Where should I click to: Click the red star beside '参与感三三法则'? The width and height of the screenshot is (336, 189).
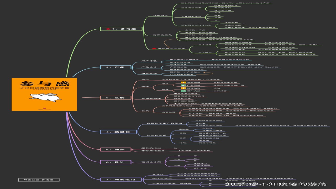[154, 49]
